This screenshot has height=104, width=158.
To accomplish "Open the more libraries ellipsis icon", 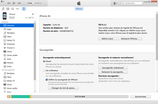I will click(17, 9).
